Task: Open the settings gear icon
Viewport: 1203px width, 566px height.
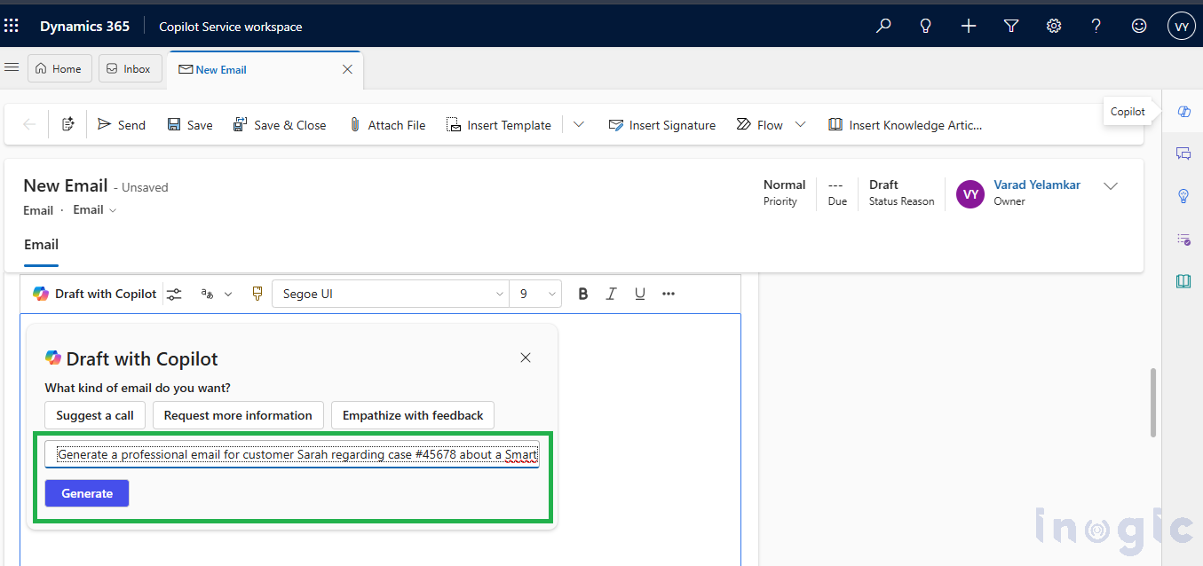Action: 1054,27
